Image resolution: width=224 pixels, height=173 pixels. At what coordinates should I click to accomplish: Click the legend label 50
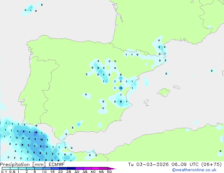pos(109,172)
